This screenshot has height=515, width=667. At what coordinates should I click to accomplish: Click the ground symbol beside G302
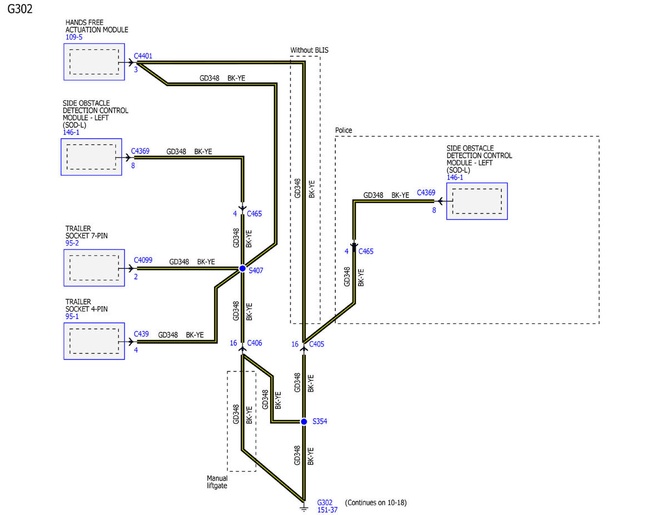(304, 508)
